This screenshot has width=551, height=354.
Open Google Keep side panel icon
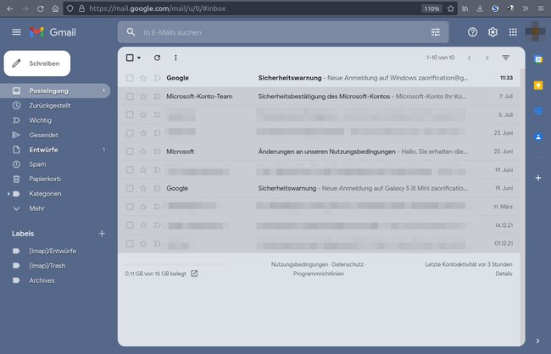point(538,86)
